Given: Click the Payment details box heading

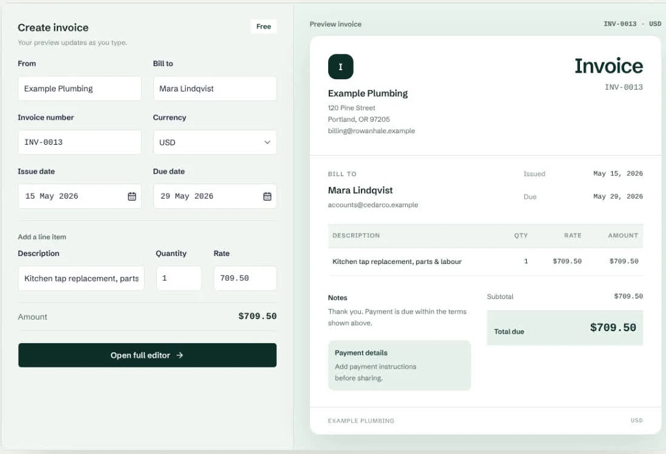Looking at the screenshot, I should point(361,353).
